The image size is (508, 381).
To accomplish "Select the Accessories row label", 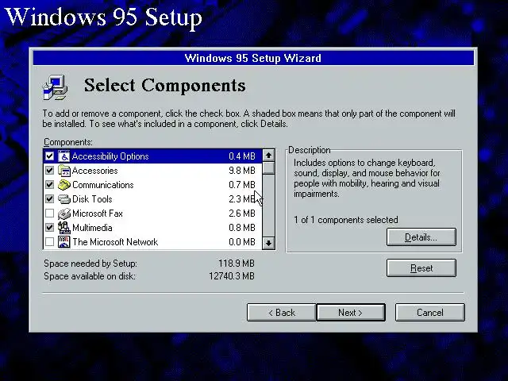I will [95, 171].
